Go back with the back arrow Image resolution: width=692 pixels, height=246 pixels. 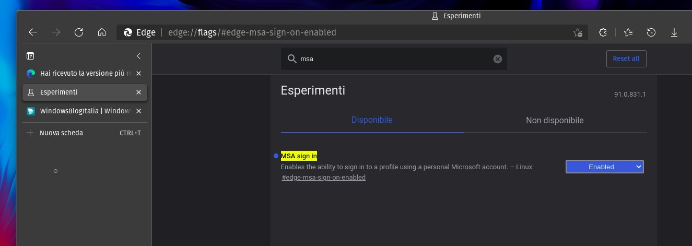(x=33, y=32)
